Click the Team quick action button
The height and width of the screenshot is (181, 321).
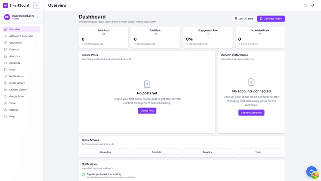258,152
